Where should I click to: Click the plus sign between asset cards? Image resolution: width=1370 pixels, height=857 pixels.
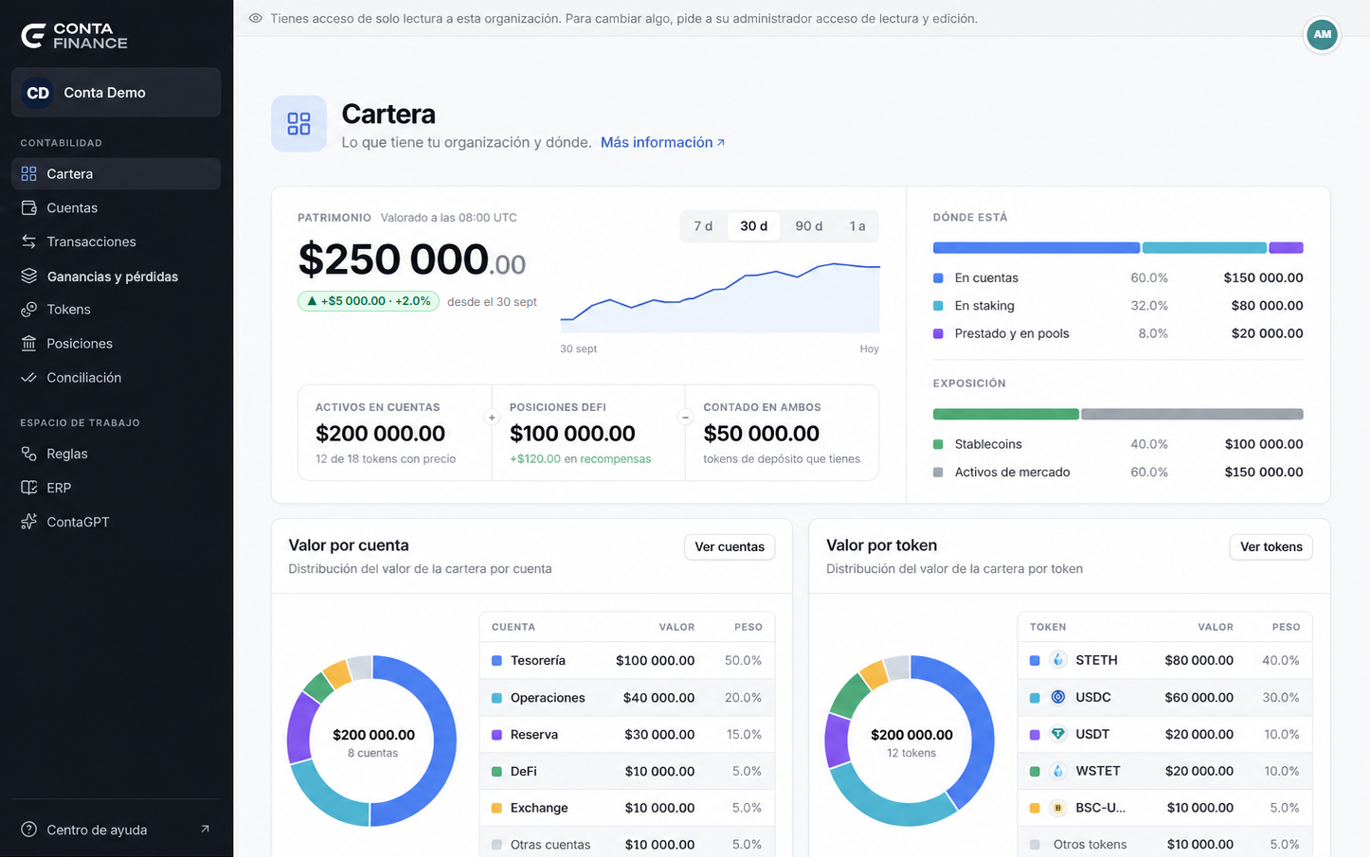tap(492, 417)
